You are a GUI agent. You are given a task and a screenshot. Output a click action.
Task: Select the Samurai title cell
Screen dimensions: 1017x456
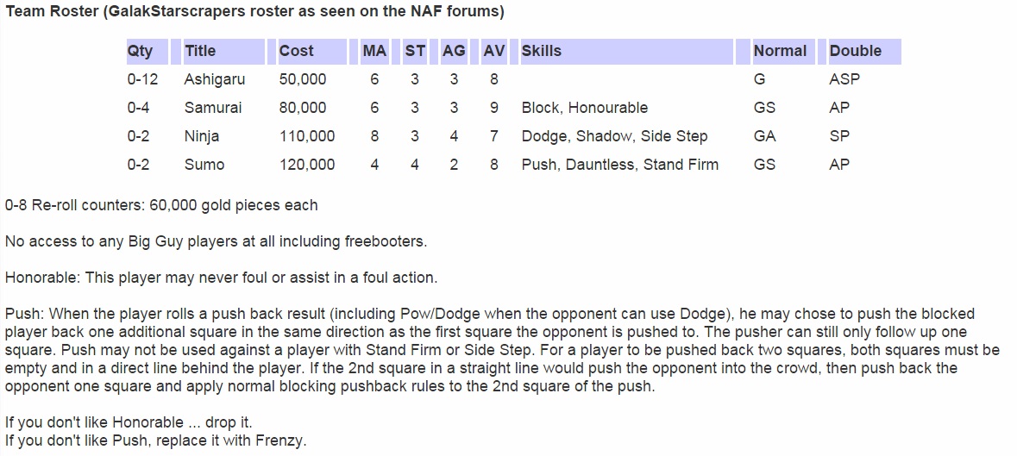tap(213, 108)
